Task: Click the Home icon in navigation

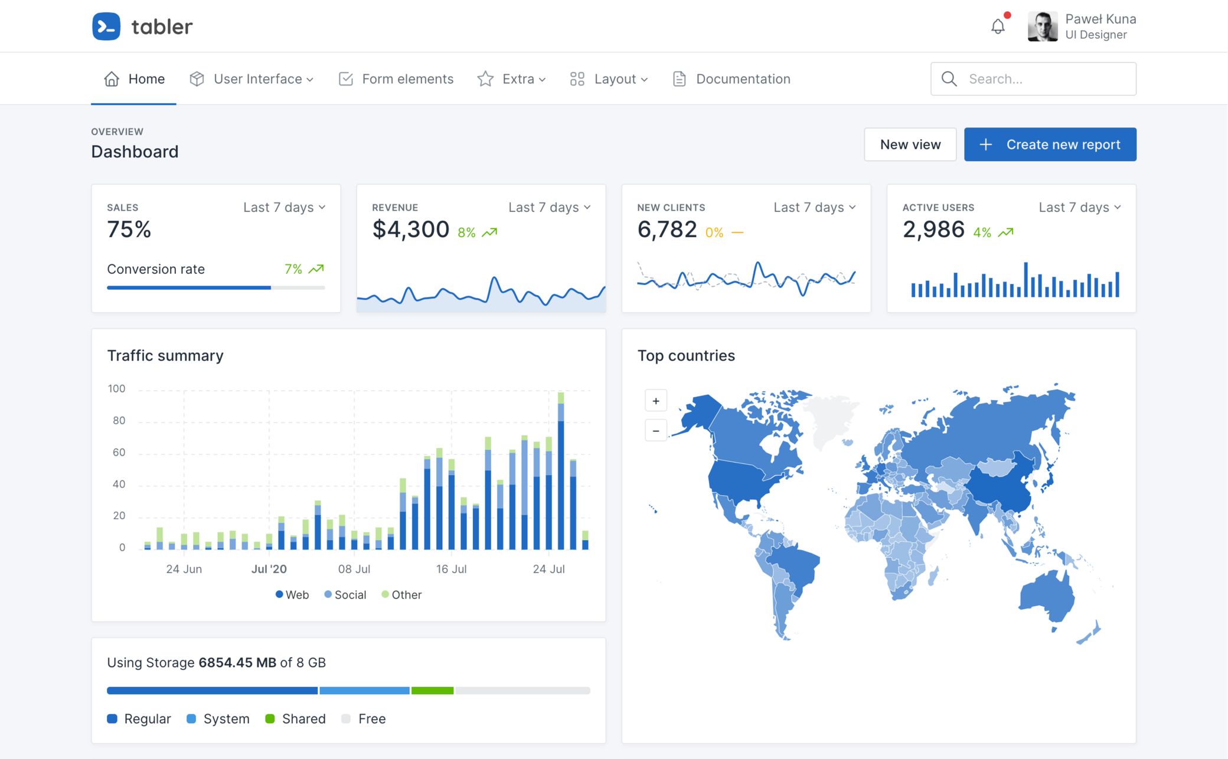Action: [x=112, y=78]
